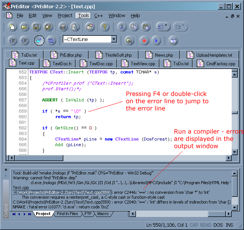The height and width of the screenshot is (230, 244).
Task: Click the Print toolbar icon
Action: [x=63, y=27]
